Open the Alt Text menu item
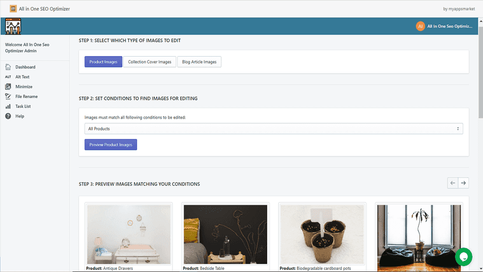The width and height of the screenshot is (483, 272). pos(23,77)
